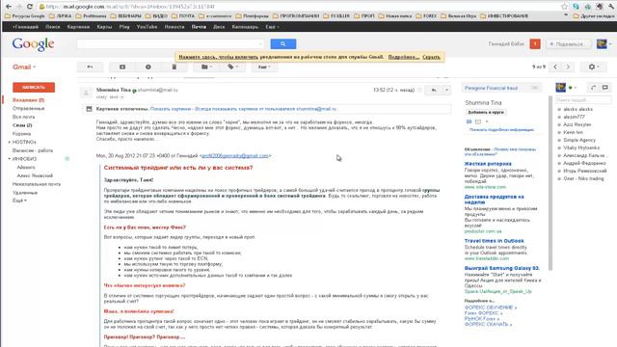Click the Google search input field
617x347 pixels.
click(x=171, y=44)
